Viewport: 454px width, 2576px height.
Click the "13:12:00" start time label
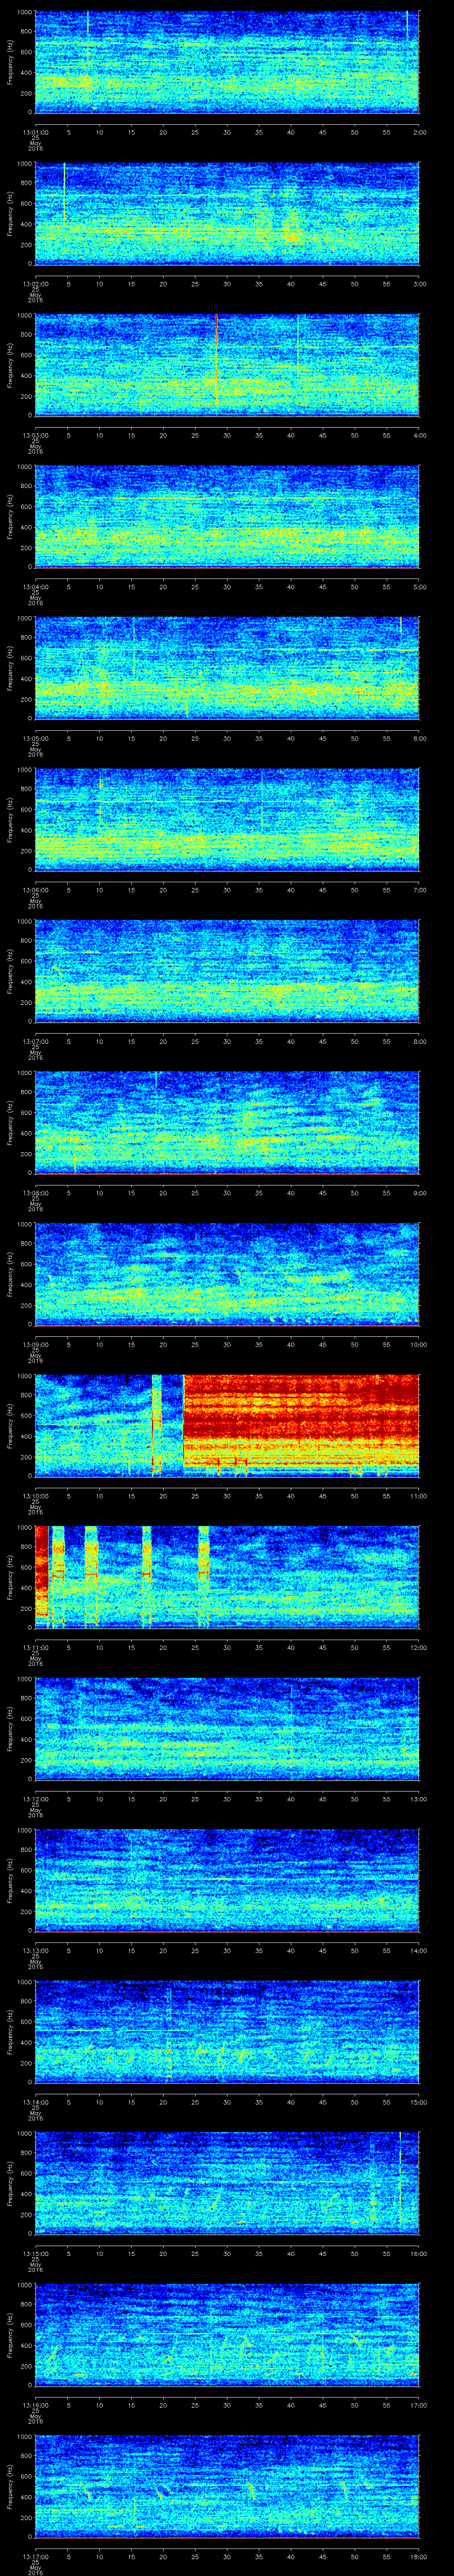(x=36, y=1798)
